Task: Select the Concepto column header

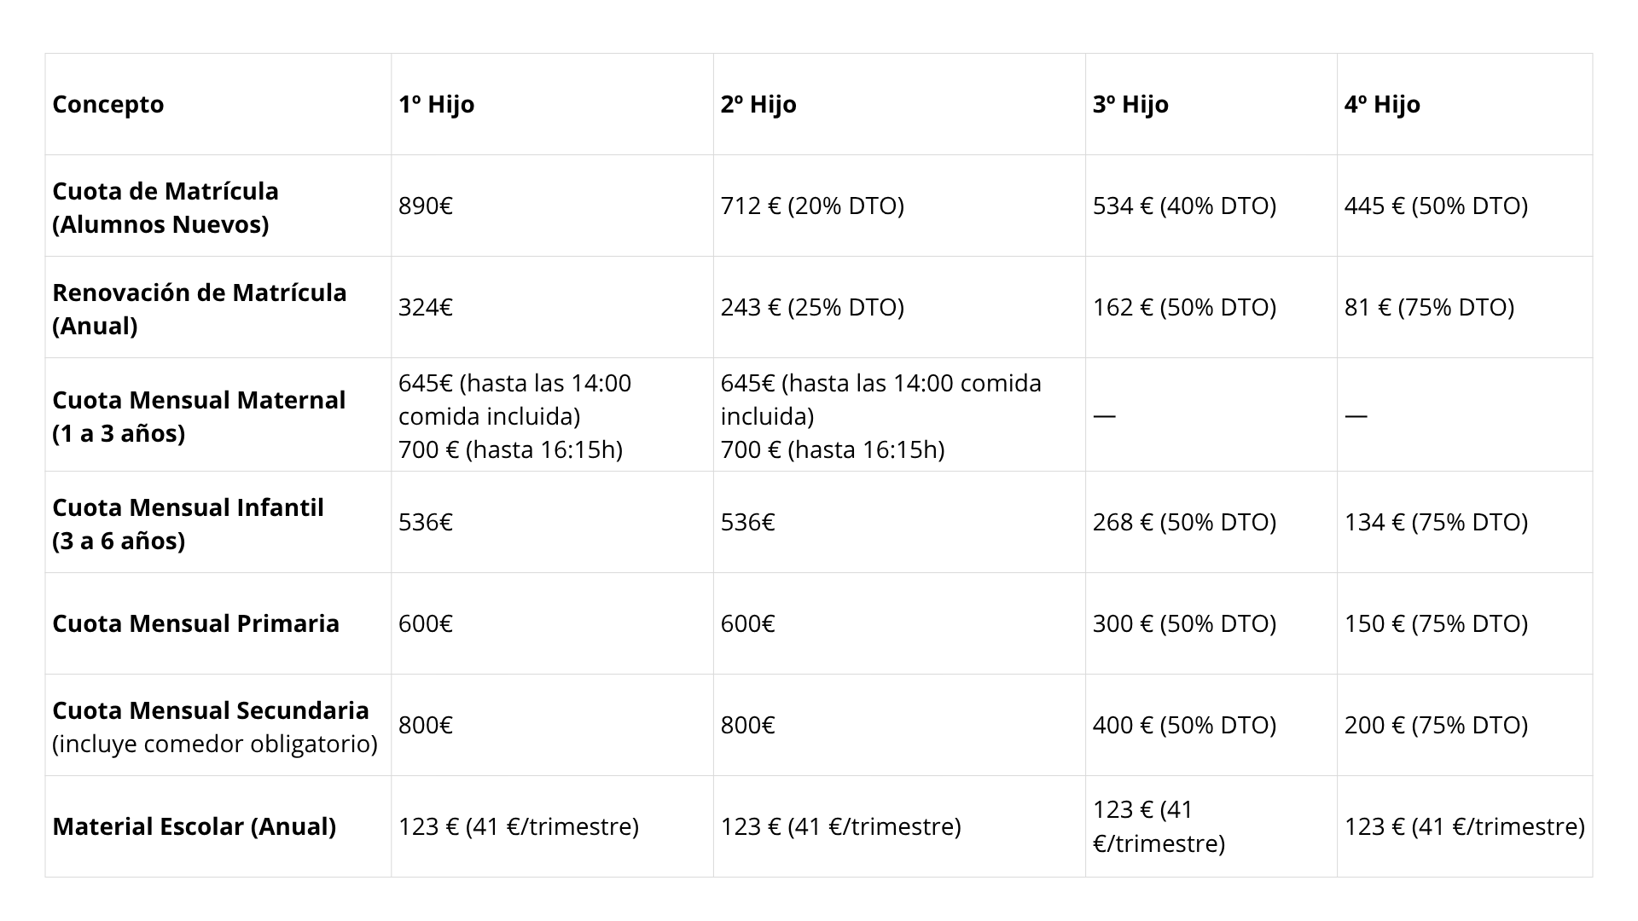Action: pos(108,104)
